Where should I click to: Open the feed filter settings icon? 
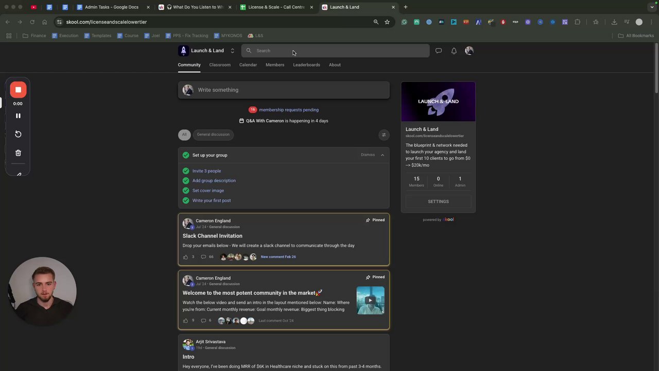[384, 134]
